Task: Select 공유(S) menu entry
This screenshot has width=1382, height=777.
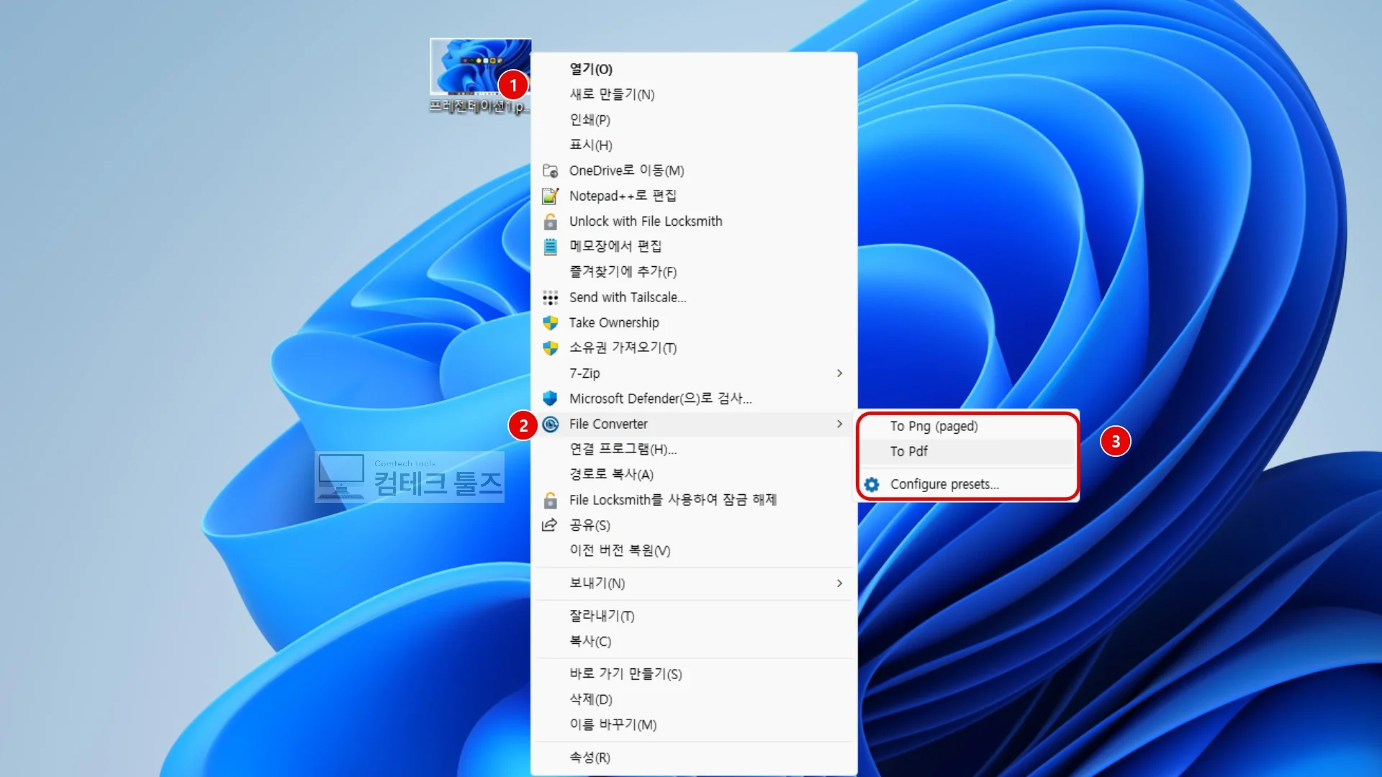Action: tap(694, 525)
